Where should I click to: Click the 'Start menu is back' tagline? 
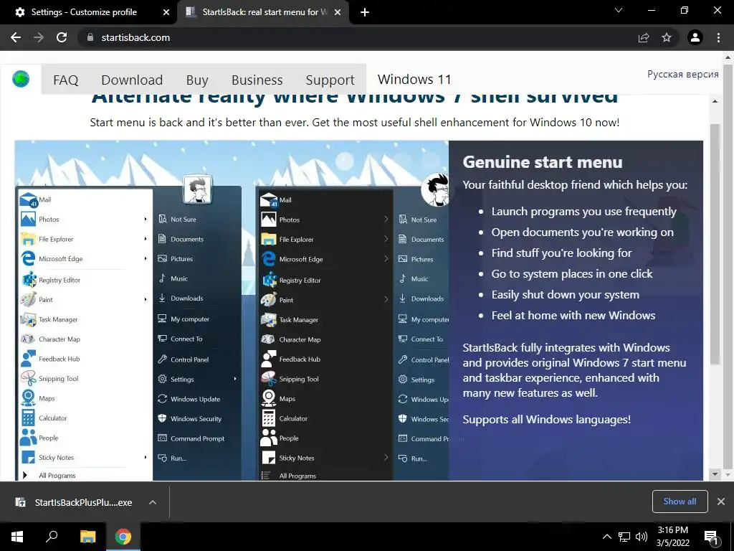(x=354, y=122)
